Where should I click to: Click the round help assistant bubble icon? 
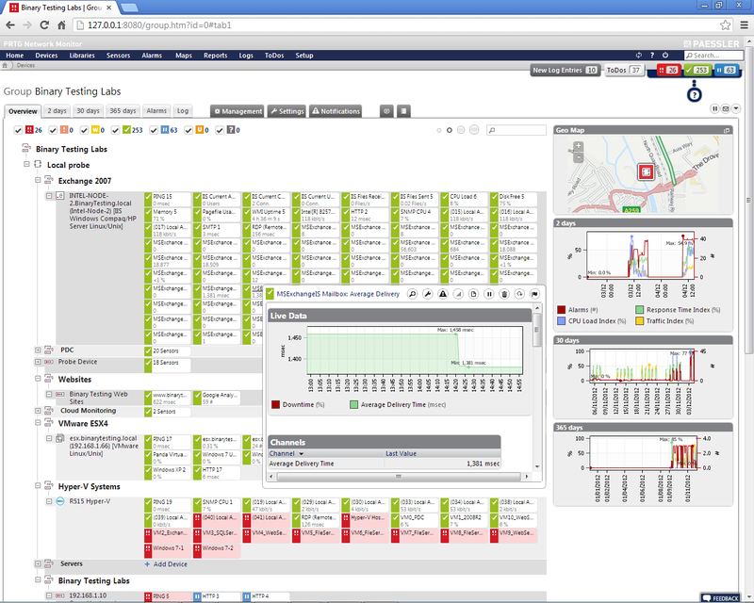click(x=694, y=95)
